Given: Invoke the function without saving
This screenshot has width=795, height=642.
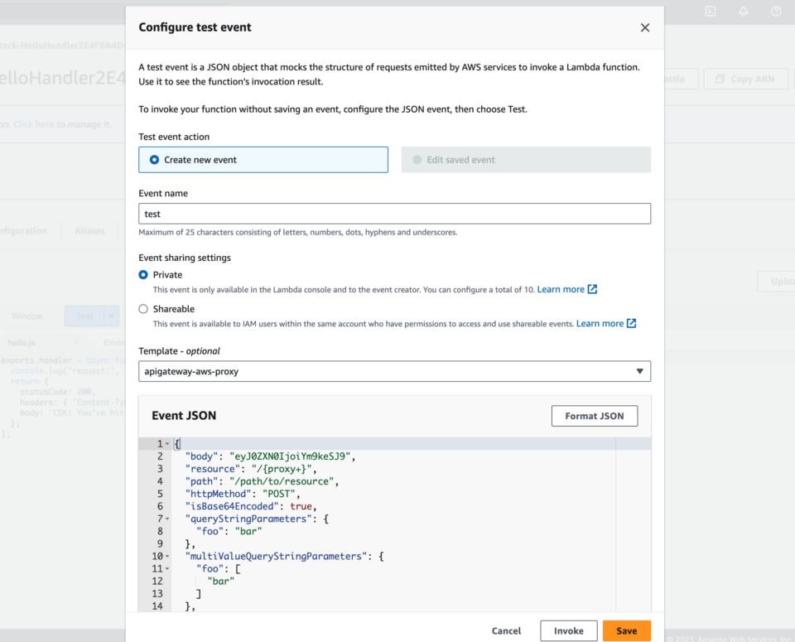Looking at the screenshot, I should click(568, 630).
